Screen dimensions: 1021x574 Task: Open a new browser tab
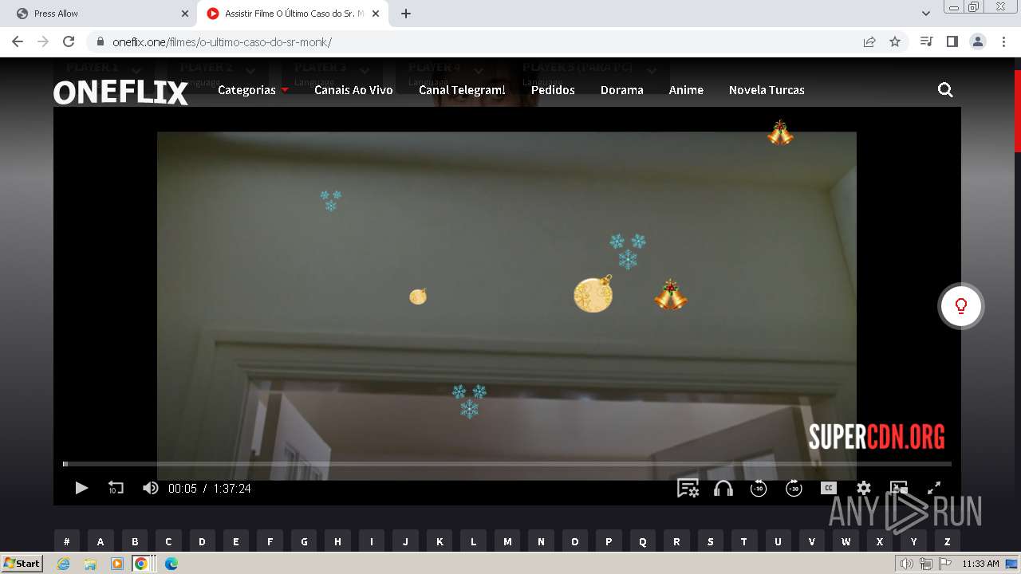(405, 14)
